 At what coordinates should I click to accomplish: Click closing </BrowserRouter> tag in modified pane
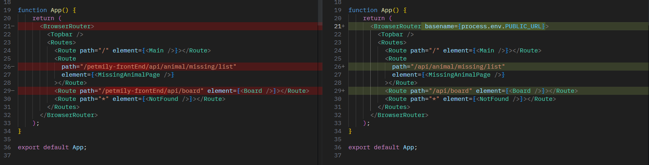click(399, 115)
